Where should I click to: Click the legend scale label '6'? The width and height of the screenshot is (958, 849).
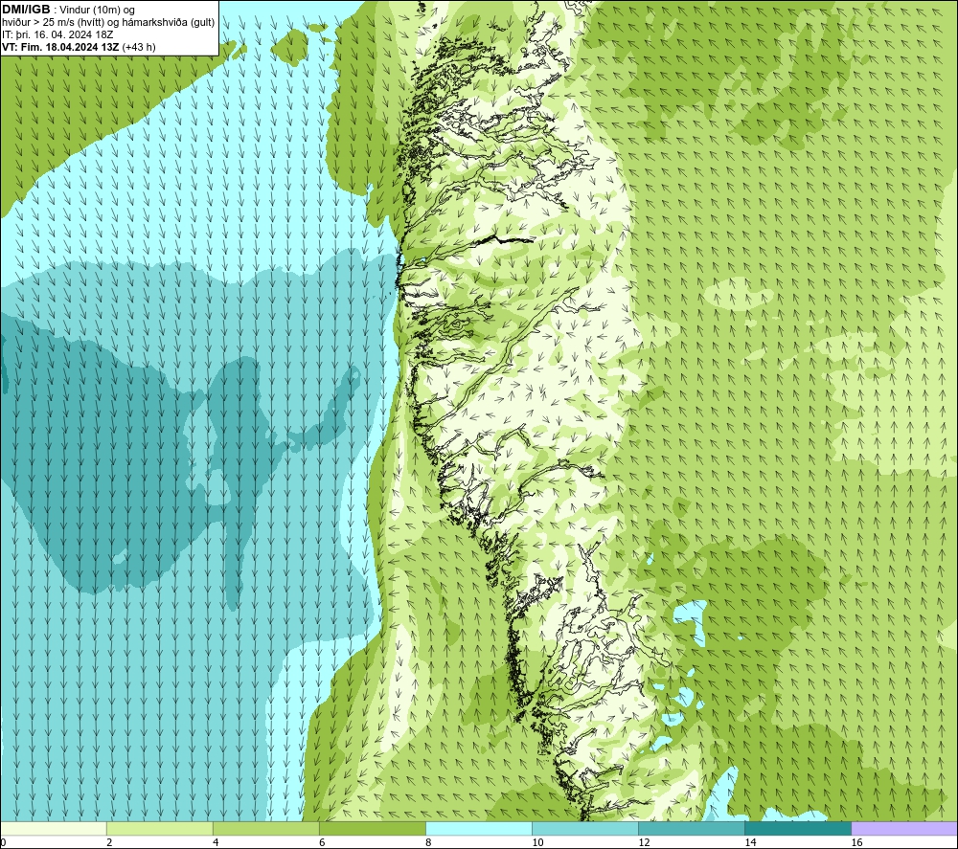pyautogui.click(x=322, y=842)
